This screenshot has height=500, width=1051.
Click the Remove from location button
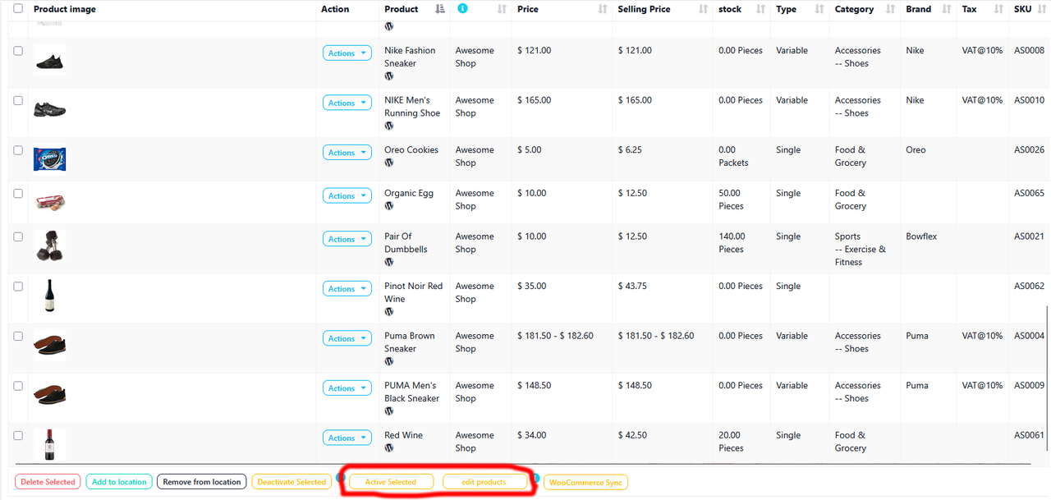(201, 482)
